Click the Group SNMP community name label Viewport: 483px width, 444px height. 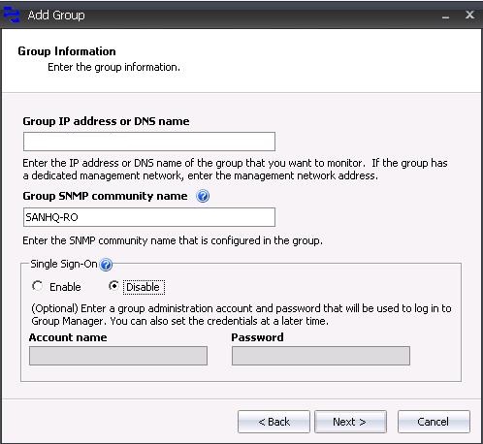coord(105,196)
